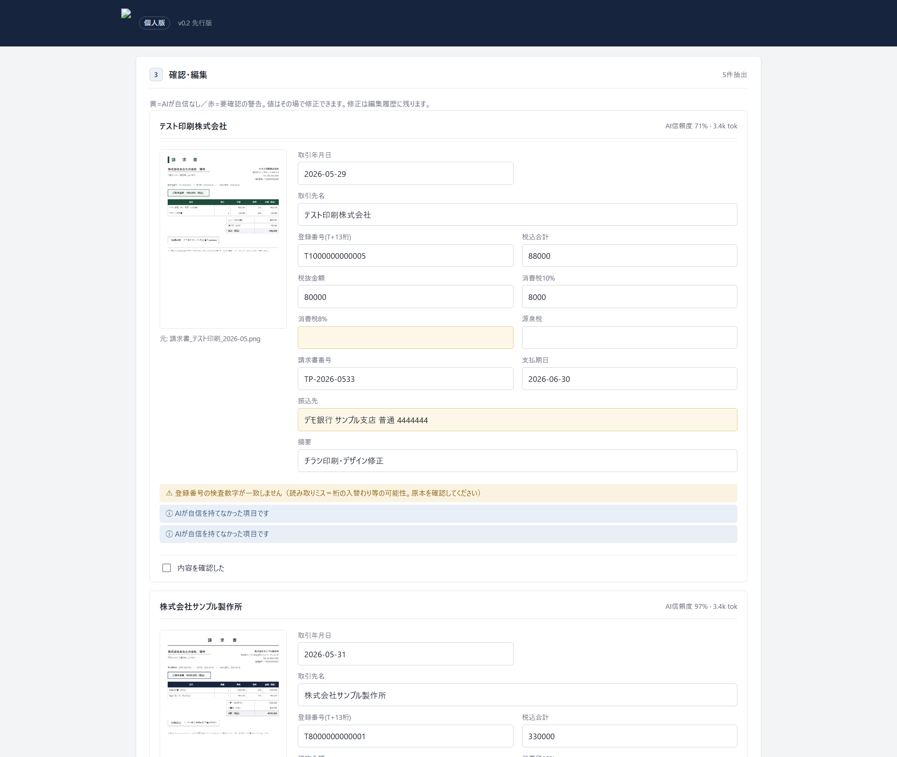Open テスト印刷 invoice thumbnail preview

pos(223,239)
